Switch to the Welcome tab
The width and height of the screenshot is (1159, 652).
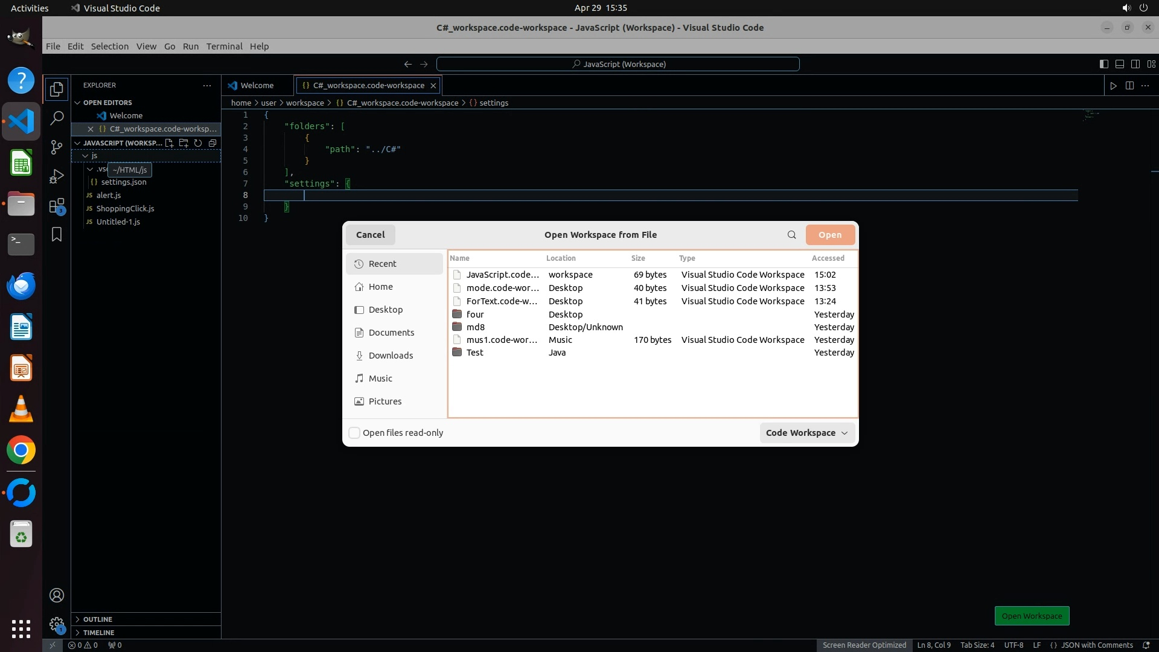257,86
